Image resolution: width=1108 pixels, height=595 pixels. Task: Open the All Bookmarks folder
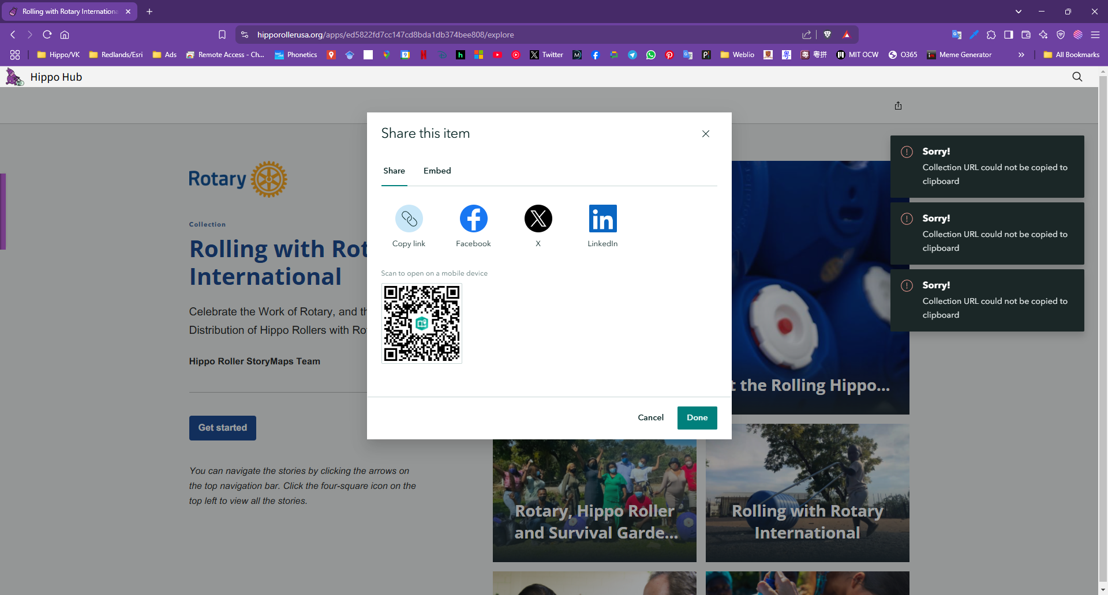pyautogui.click(x=1072, y=55)
